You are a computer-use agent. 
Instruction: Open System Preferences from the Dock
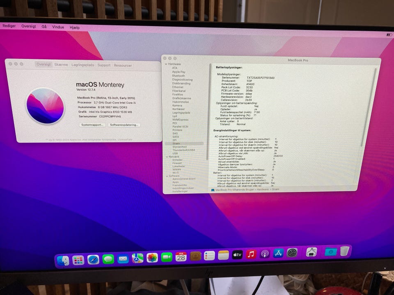(x=292, y=253)
